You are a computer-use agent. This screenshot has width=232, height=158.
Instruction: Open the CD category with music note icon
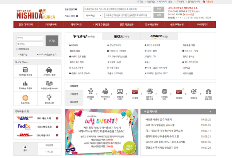coord(150,56)
